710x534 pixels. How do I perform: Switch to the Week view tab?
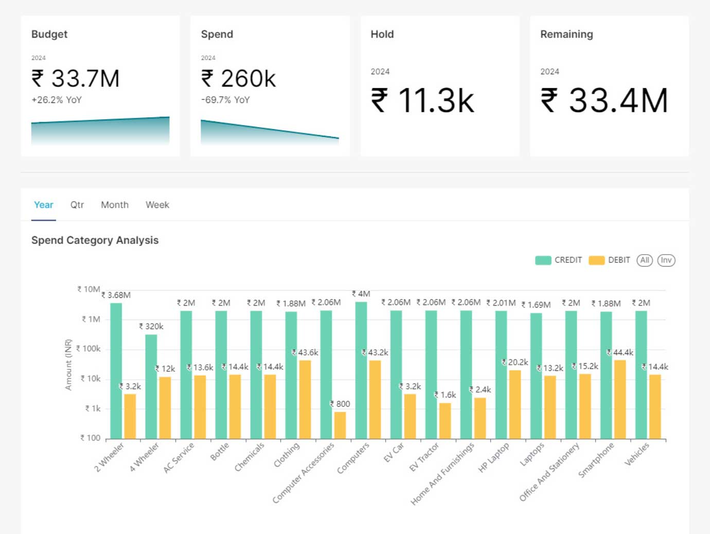(x=157, y=205)
